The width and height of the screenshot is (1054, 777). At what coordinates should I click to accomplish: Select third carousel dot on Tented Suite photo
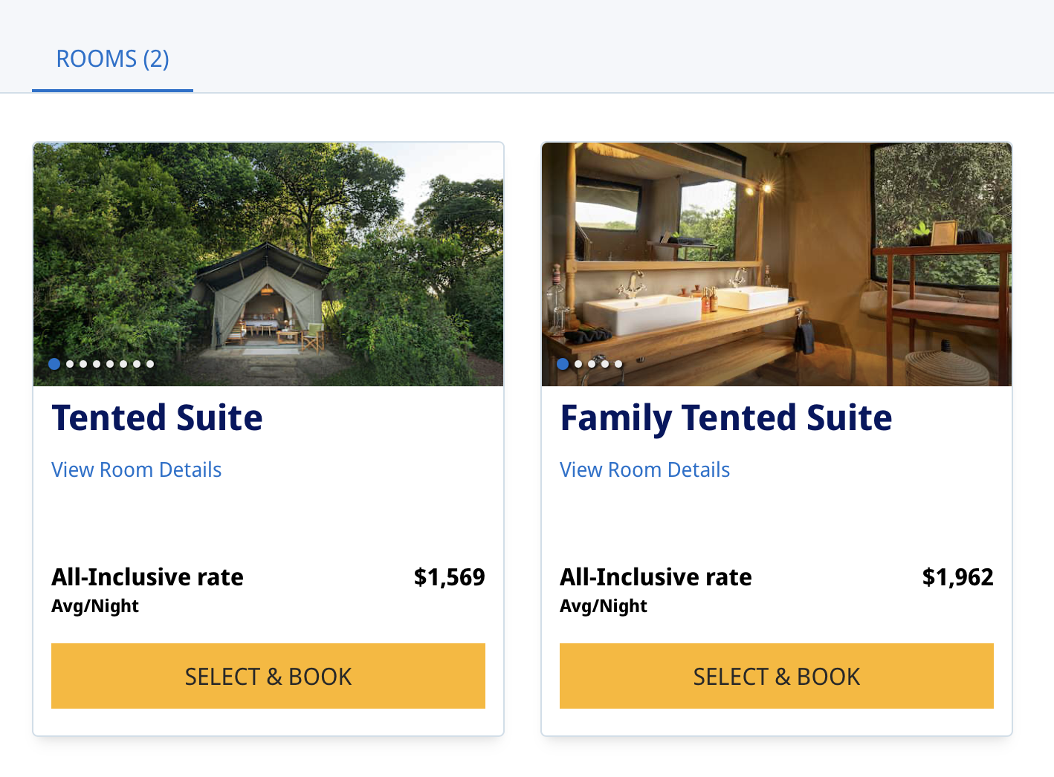(x=83, y=364)
